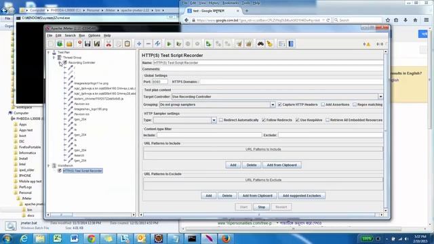Viewport: 434px width, 244px height.
Task: Click the Stop recorder button
Action: 261,207
